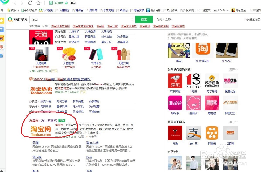
Task: Open 天猫女装 coats thumbnail
Action: click(123, 54)
